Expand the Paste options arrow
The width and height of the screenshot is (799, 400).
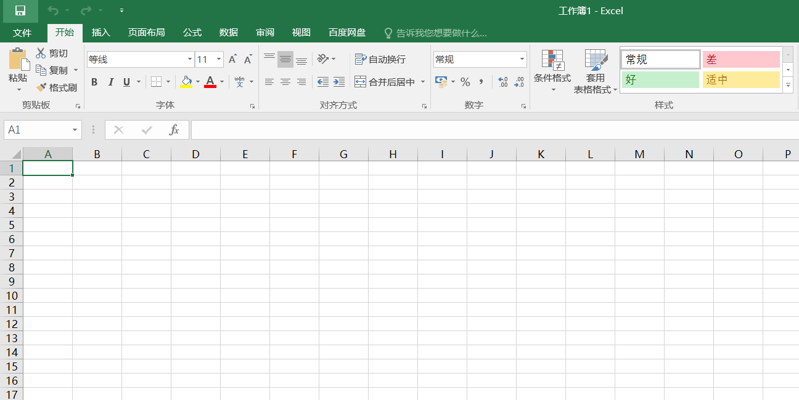(x=18, y=90)
